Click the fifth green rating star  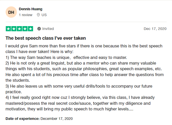(30, 29)
